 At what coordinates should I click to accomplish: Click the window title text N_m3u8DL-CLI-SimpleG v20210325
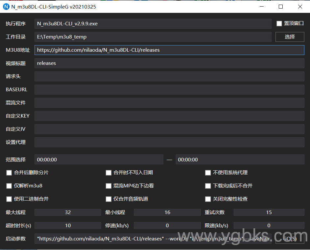point(54,7)
